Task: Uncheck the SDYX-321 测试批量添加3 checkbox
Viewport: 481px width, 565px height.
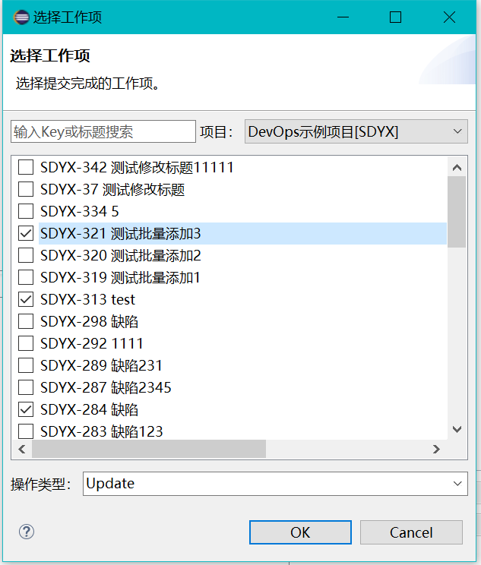Action: tap(26, 233)
